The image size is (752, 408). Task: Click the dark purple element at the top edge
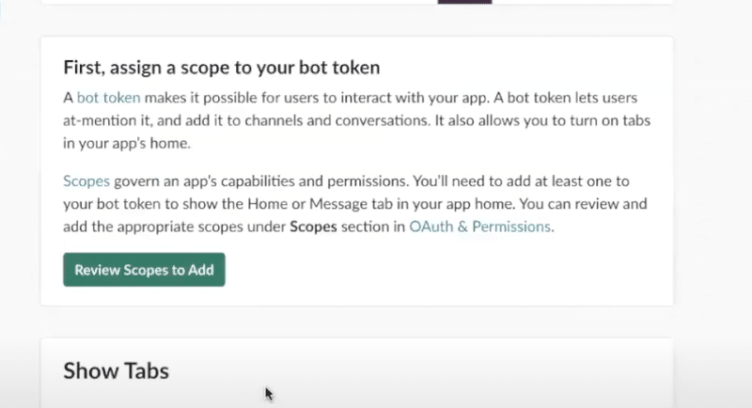pos(464,2)
